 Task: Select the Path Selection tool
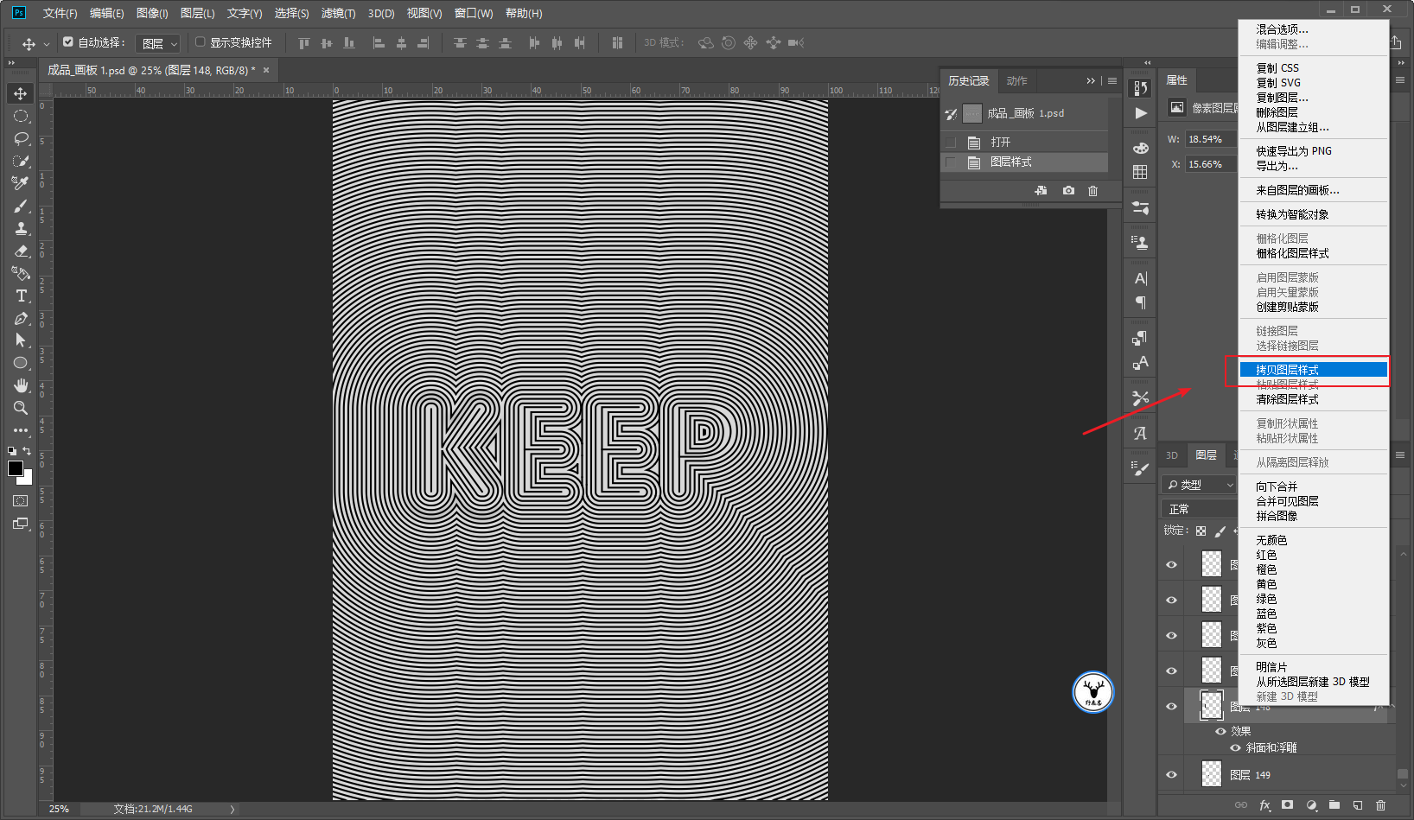(21, 340)
